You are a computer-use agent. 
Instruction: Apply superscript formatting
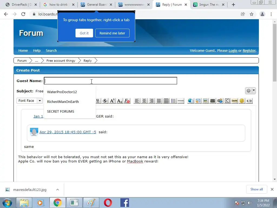pyautogui.click(x=112, y=101)
